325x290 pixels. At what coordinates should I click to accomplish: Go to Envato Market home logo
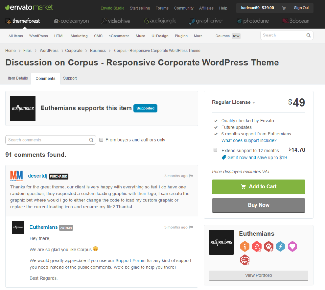[x=29, y=8]
